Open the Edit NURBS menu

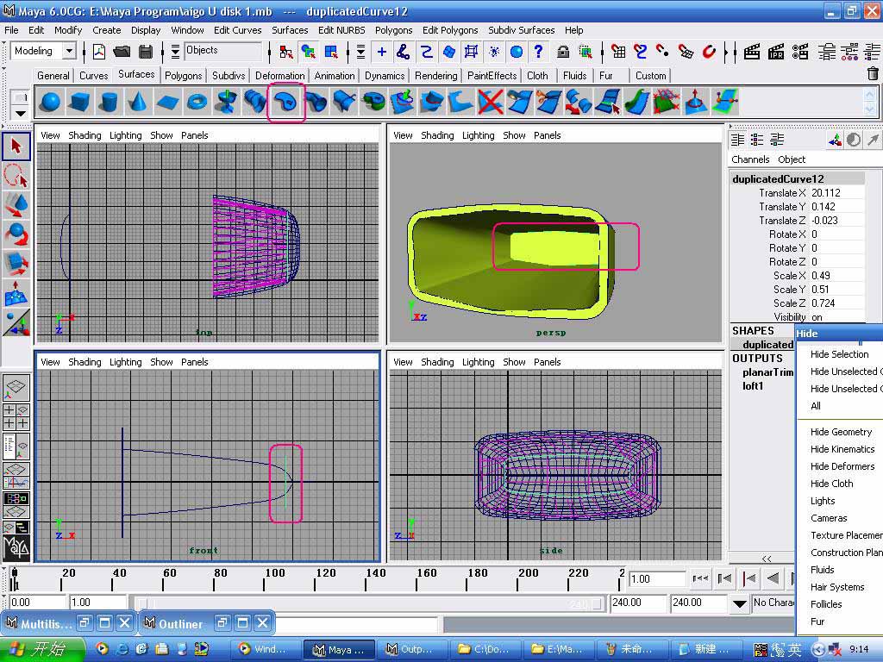341,30
